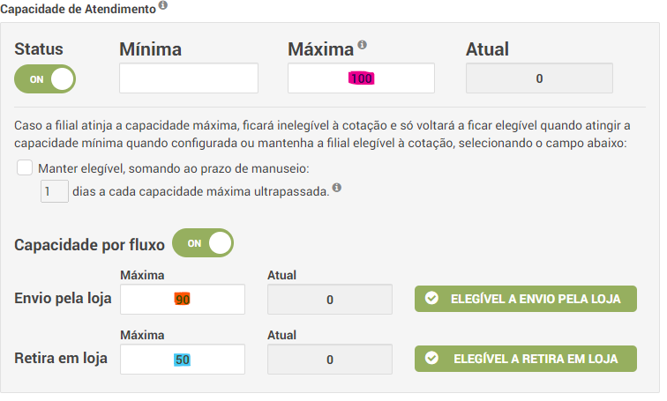
Task: Click checkmark icon on Envio pela loja button
Action: click(431, 299)
